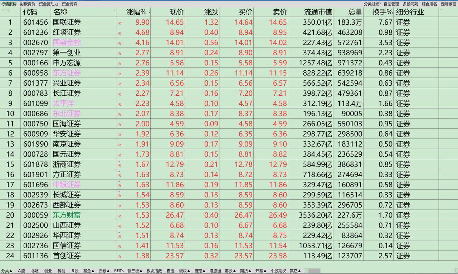Image resolution: width=458 pixels, height=274 pixels.
Task: Click the R margin icon for 国信证券
Action: (120, 246)
